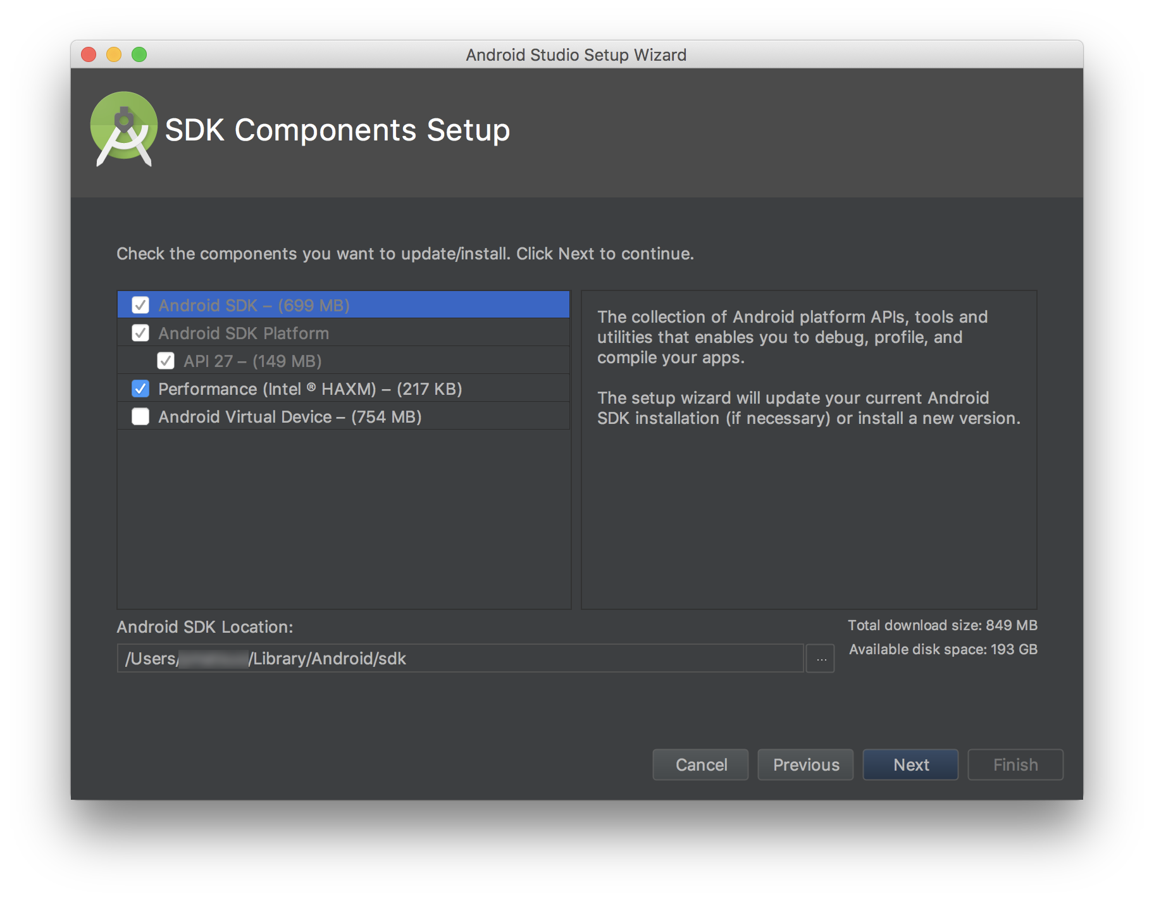Click the 'SDK Components Setup' heading
This screenshot has width=1154, height=901.
click(x=337, y=130)
